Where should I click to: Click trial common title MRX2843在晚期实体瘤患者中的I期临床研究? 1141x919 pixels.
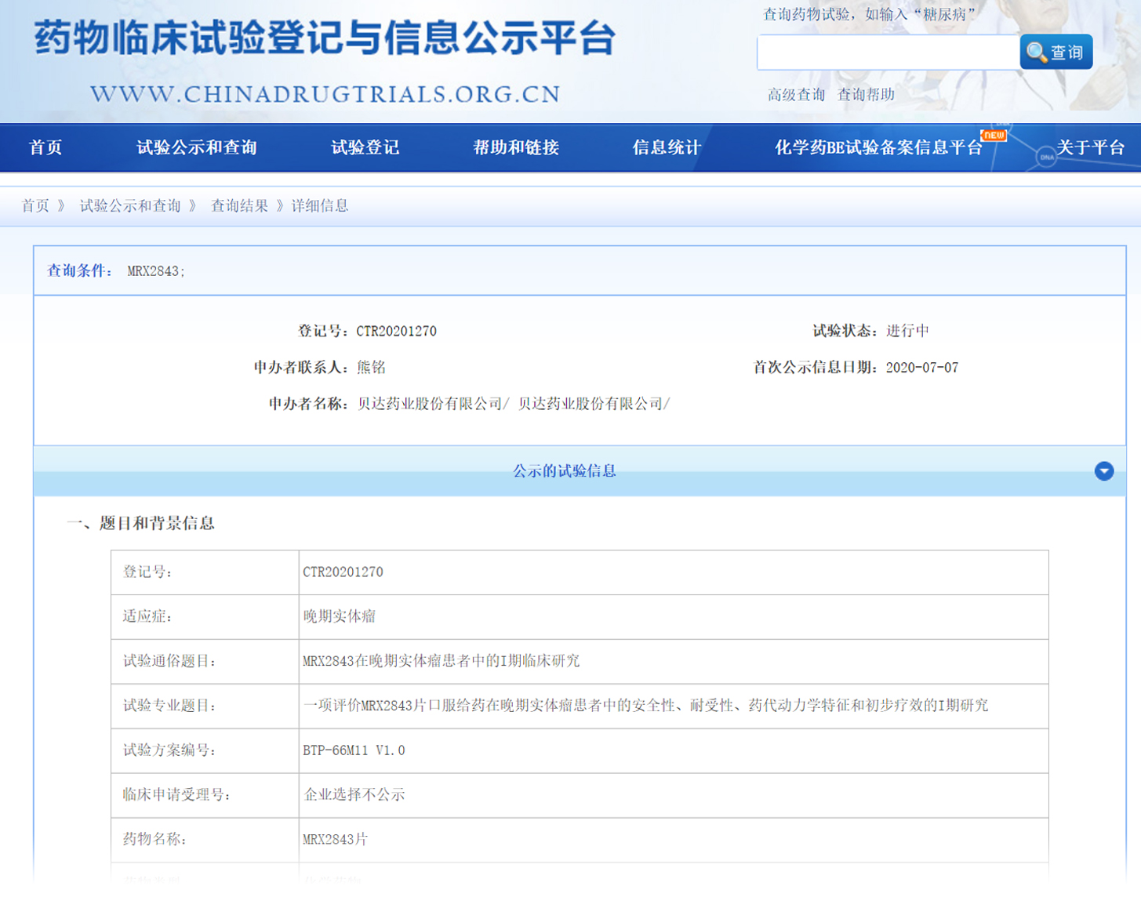tap(441, 661)
